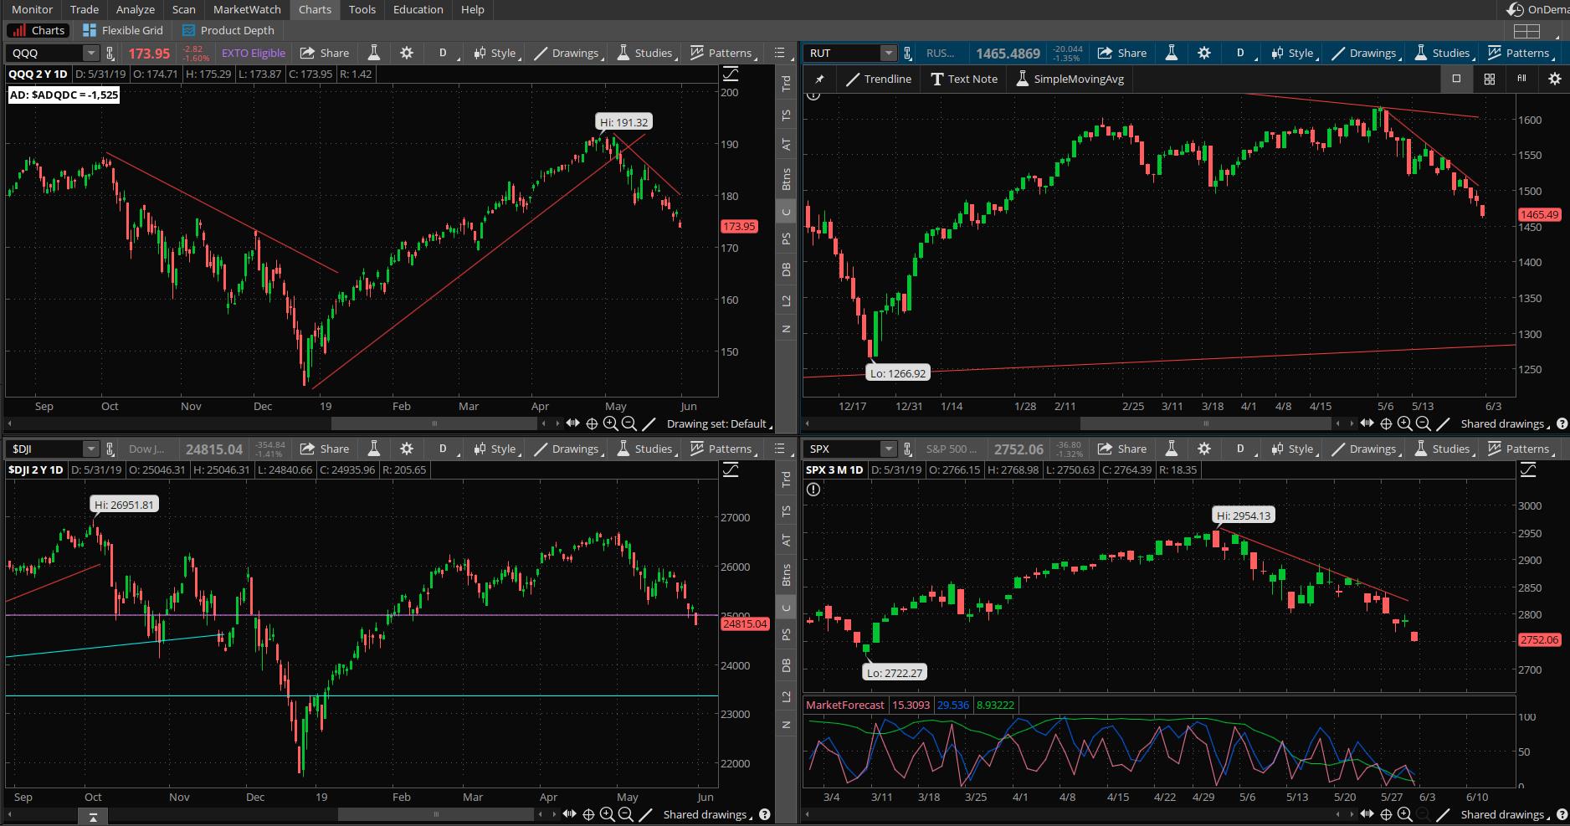The width and height of the screenshot is (1570, 826).
Task: Click symbol link clip icon next to QQQ
Action: [x=110, y=53]
